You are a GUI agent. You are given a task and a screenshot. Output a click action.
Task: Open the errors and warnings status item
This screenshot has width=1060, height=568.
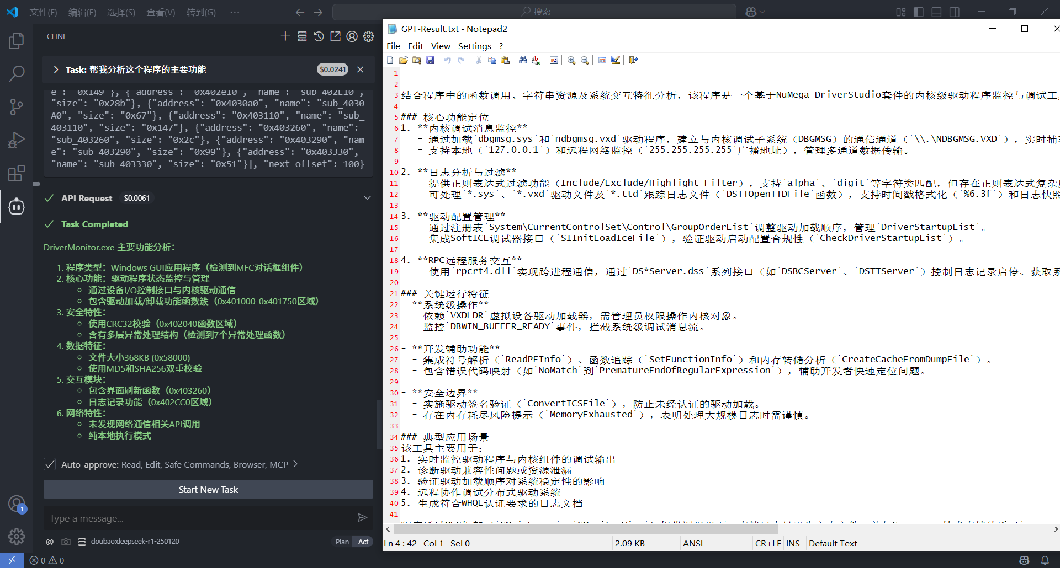tap(47, 560)
